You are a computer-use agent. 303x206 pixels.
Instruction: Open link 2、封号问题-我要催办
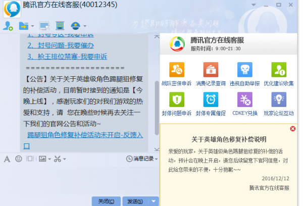click(x=61, y=45)
